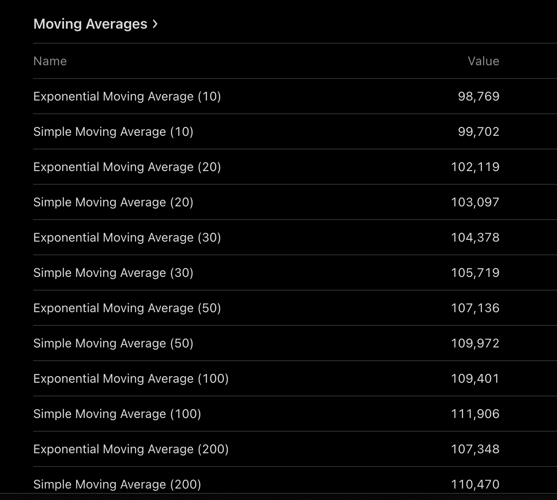
Task: Select the Simple Moving Average (30) row
Action: click(113, 272)
